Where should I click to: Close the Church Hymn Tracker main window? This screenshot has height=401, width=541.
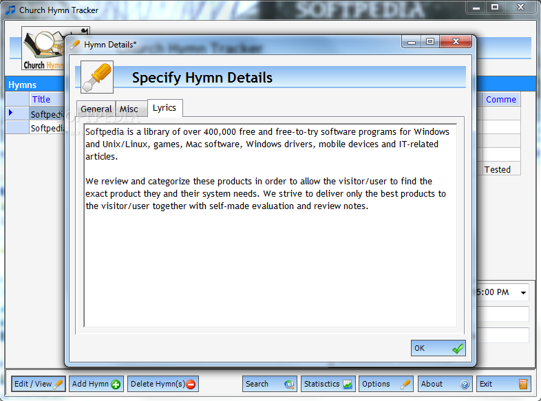click(x=520, y=7)
